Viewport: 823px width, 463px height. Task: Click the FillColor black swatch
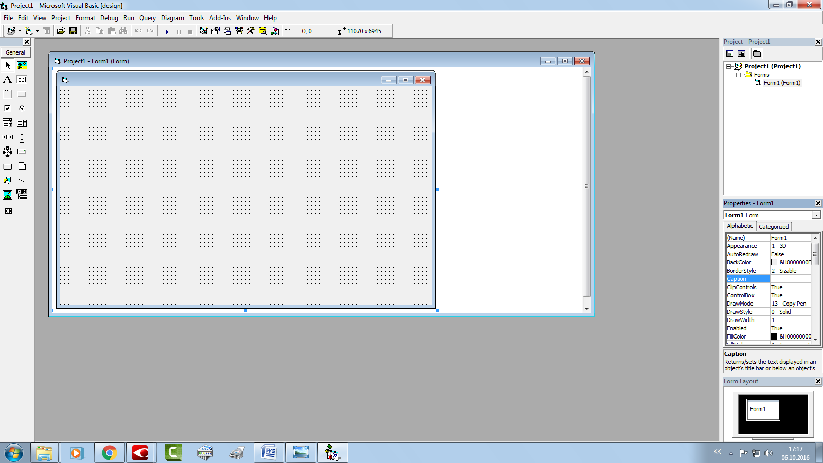pyautogui.click(x=774, y=336)
